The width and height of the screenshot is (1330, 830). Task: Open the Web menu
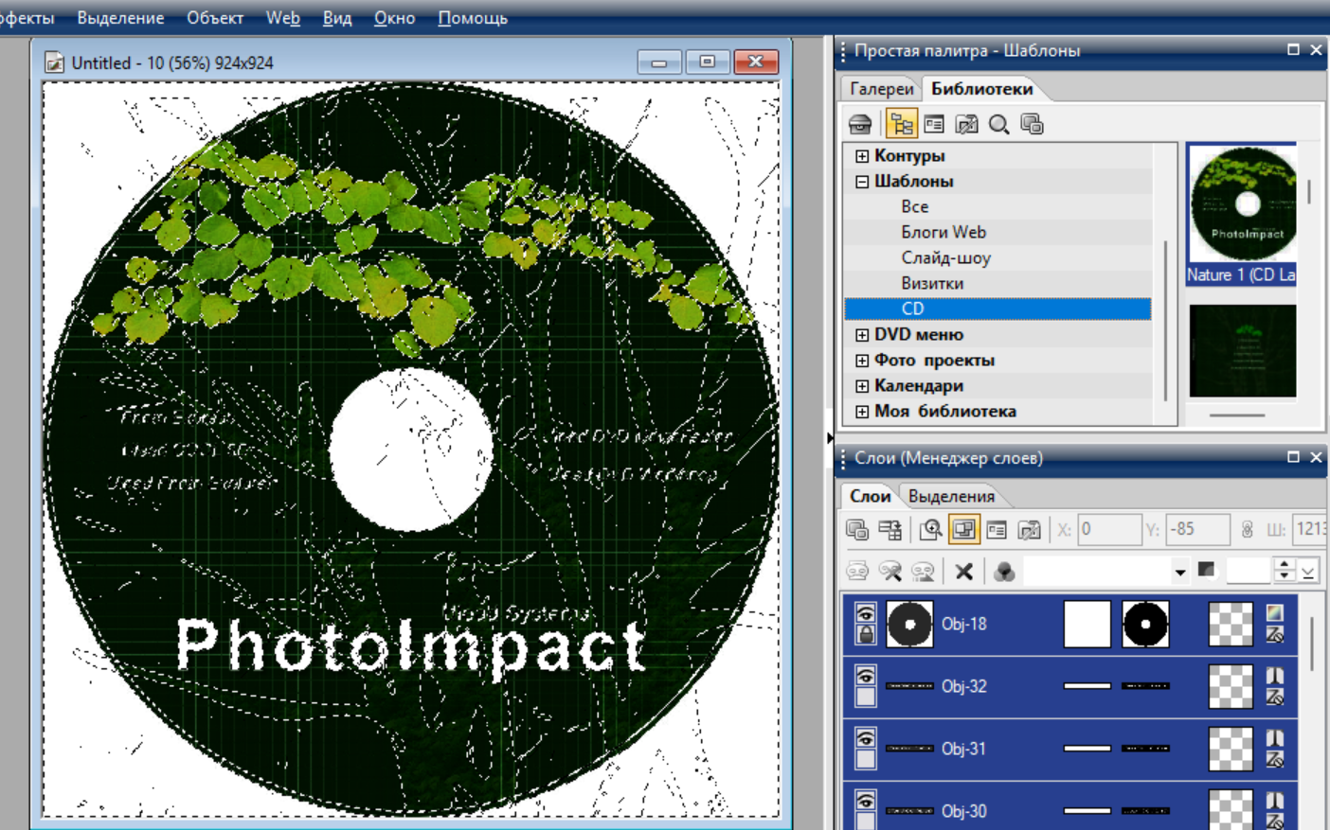coord(282,18)
